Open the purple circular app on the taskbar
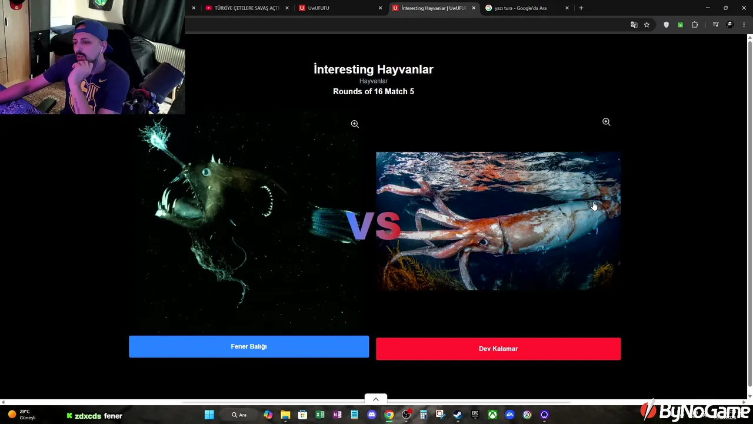753x424 pixels. point(544,415)
